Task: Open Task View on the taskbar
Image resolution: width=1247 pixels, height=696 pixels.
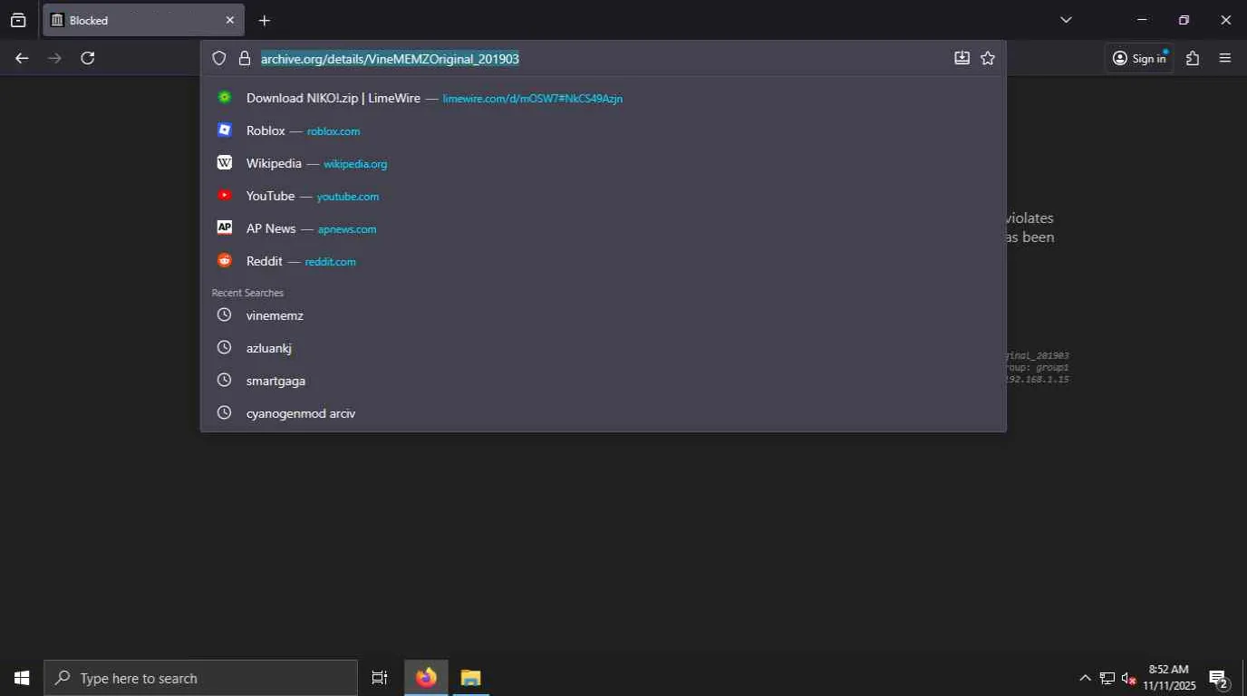Action: (x=380, y=678)
